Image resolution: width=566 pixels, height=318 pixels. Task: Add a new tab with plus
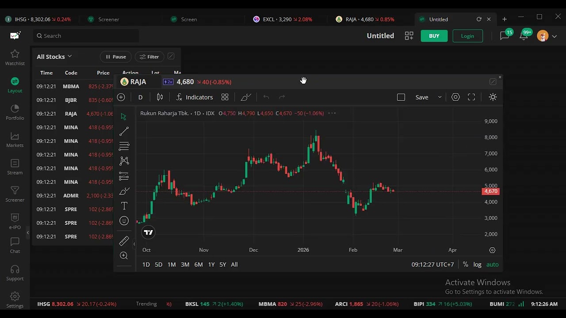point(505,19)
